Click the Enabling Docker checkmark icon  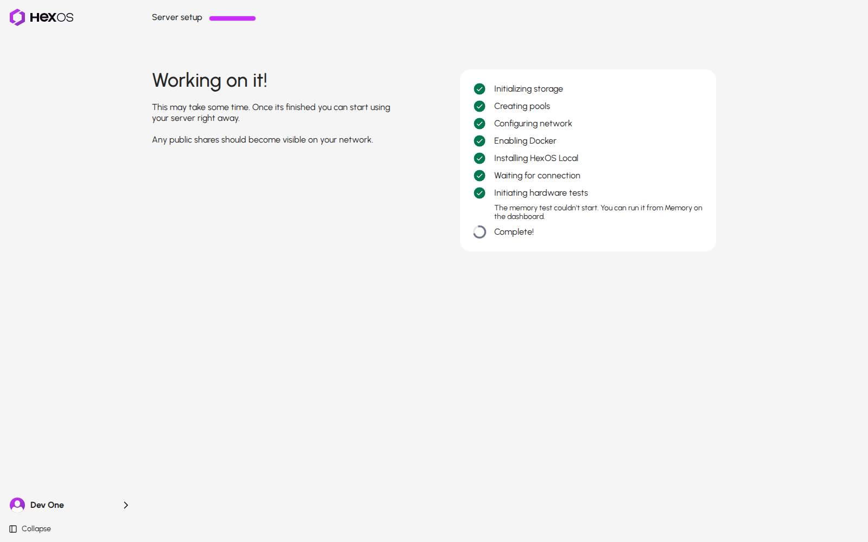point(480,141)
